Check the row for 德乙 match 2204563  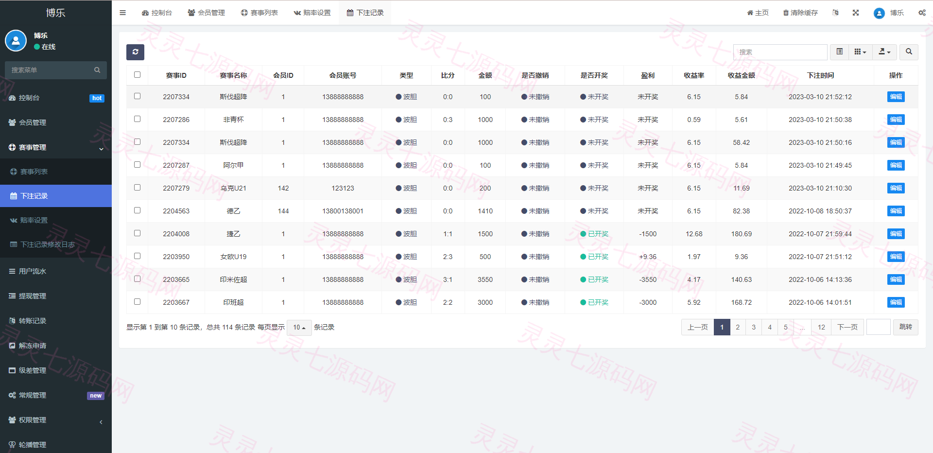[137, 210]
